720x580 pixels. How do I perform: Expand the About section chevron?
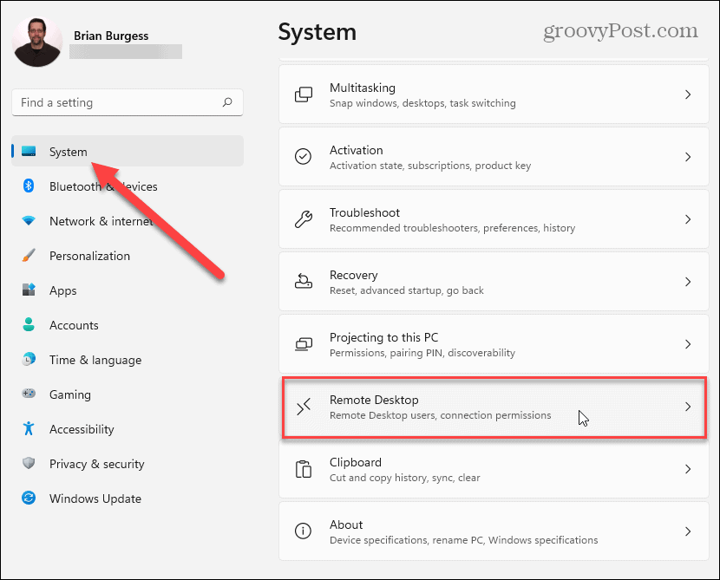688,531
